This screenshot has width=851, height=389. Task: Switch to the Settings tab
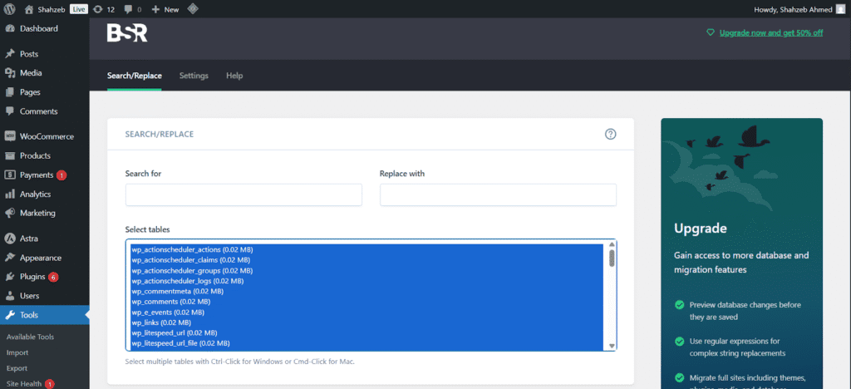tap(194, 76)
